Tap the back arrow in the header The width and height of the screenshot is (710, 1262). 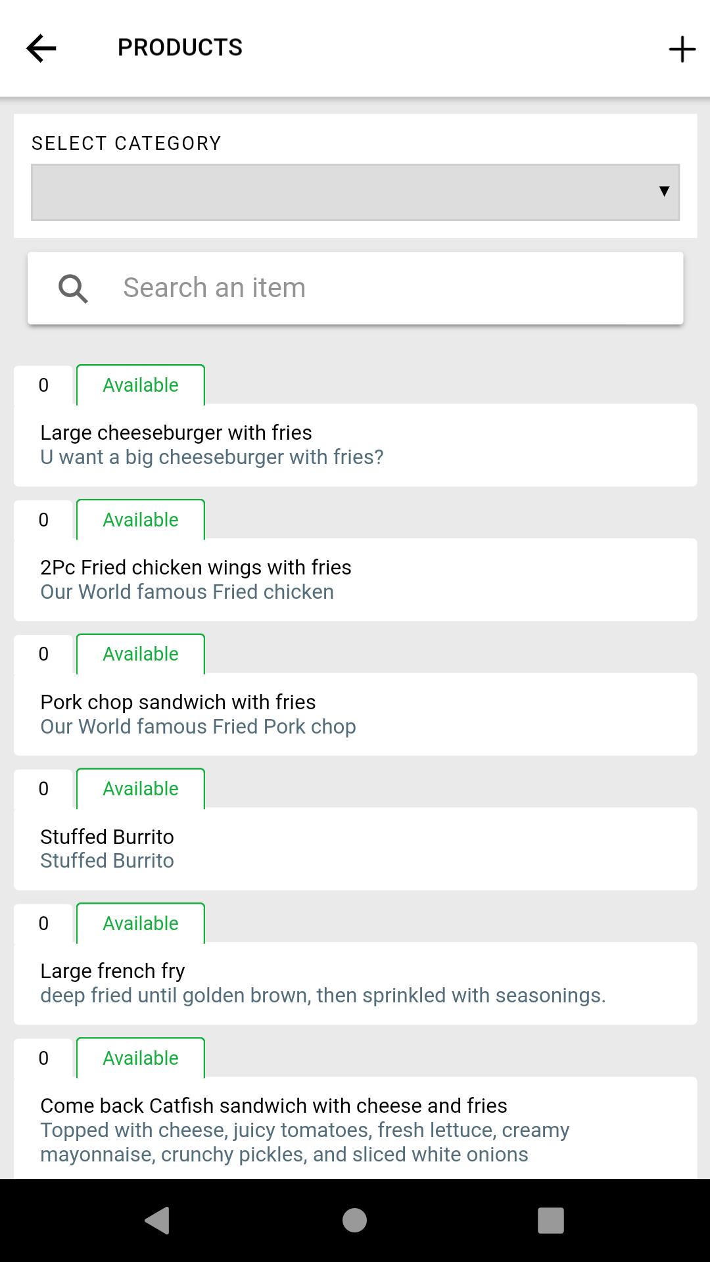[41, 49]
